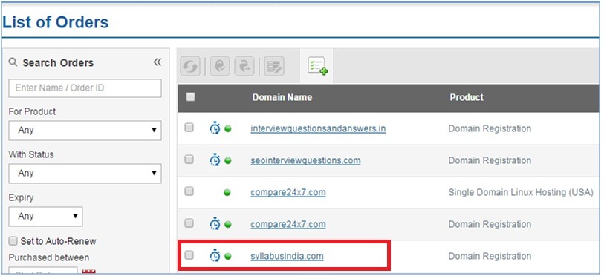Click the toolbar icon left of the edit-list icon
The height and width of the screenshot is (276, 604).
pos(244,66)
